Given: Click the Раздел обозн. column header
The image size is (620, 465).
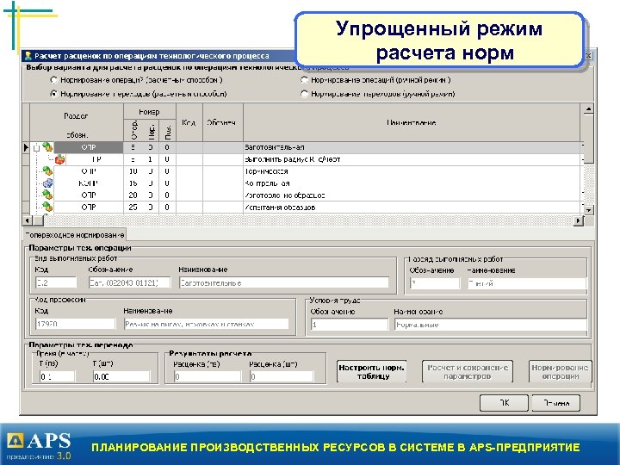Looking at the screenshot, I should tap(77, 122).
